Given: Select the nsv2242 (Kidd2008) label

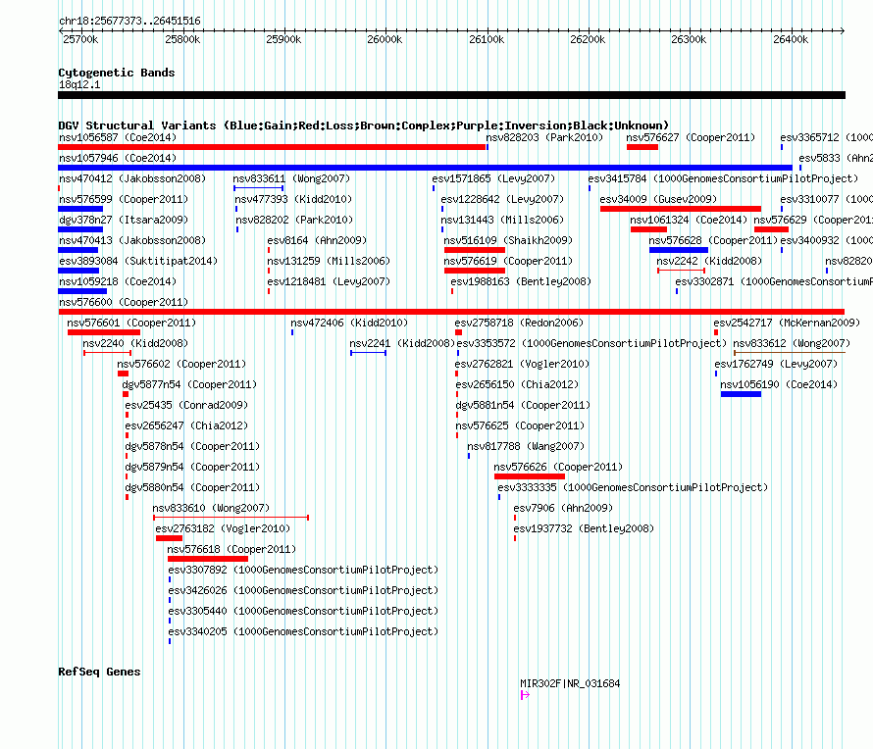Looking at the screenshot, I should (x=709, y=261).
